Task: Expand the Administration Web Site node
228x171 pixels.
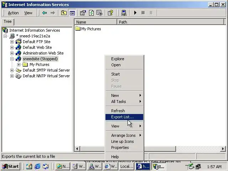Action: tap(12, 53)
